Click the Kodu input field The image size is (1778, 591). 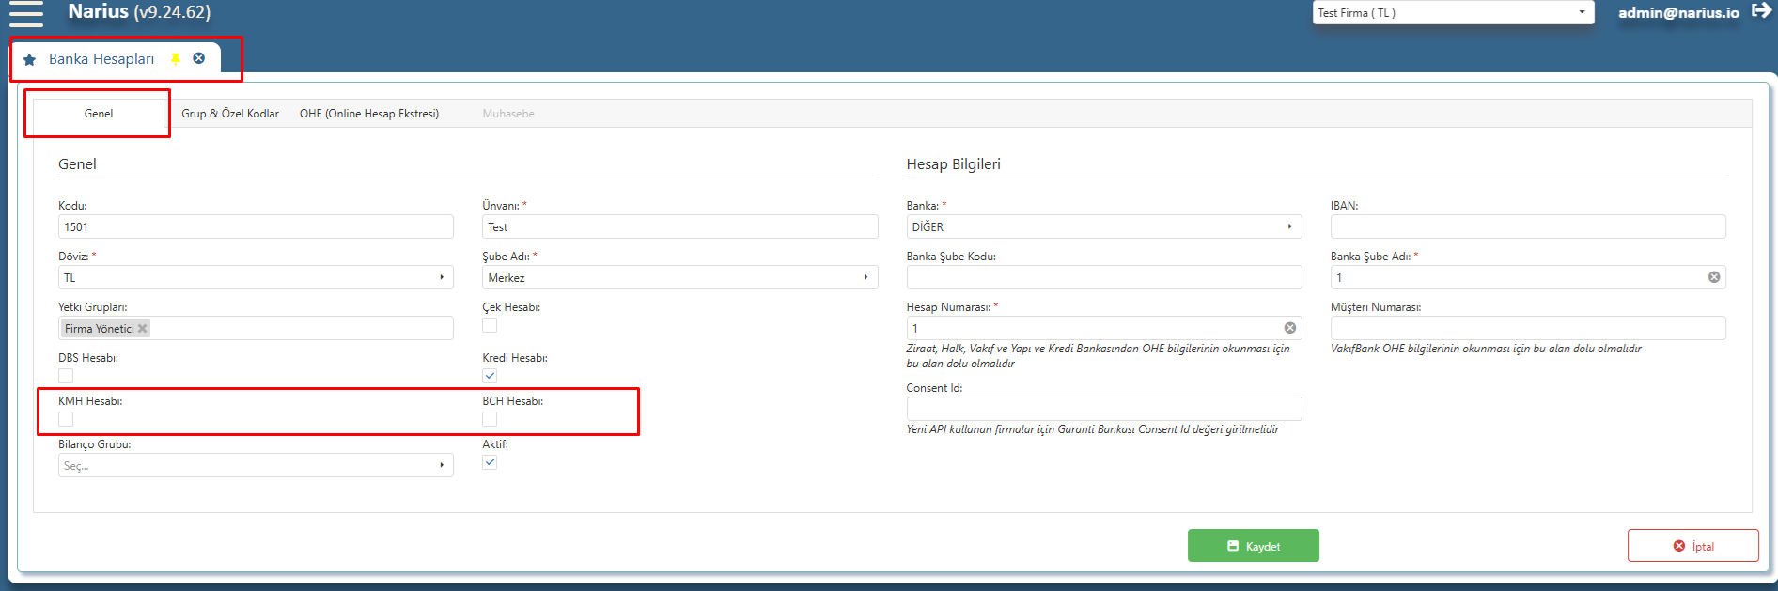(256, 226)
